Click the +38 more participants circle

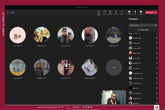[x=114, y=68]
